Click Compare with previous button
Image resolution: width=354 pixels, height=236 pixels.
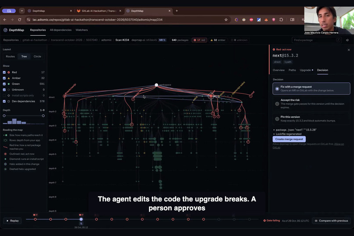332,221
